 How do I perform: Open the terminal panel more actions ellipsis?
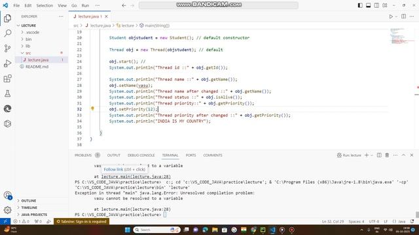(x=395, y=155)
